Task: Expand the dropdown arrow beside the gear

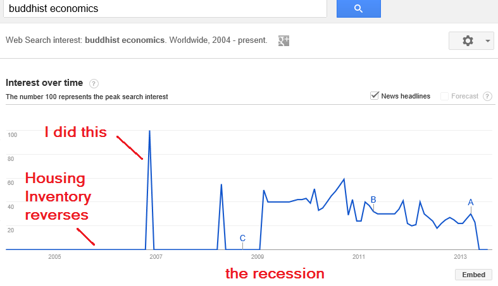Action: click(487, 41)
